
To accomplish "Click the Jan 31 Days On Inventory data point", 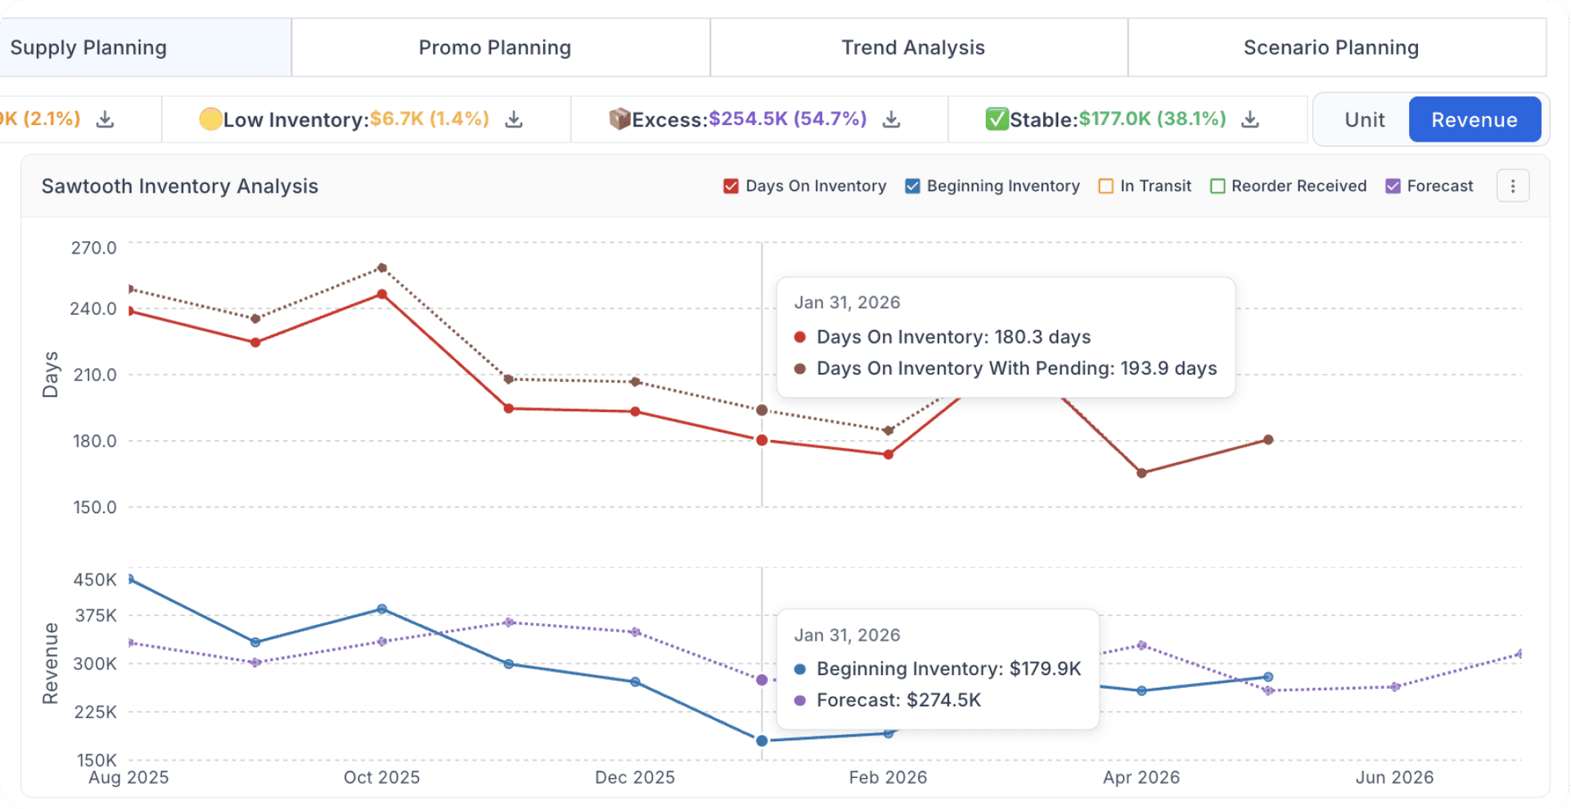I will [762, 440].
